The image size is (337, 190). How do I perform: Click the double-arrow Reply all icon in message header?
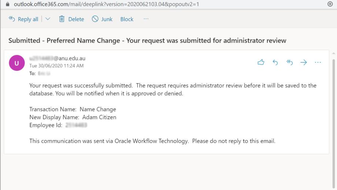tap(289, 62)
